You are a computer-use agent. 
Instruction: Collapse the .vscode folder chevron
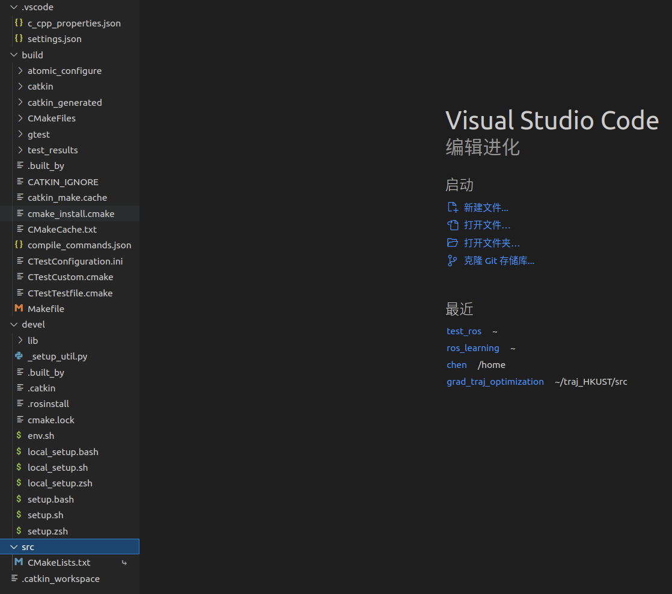(x=14, y=7)
